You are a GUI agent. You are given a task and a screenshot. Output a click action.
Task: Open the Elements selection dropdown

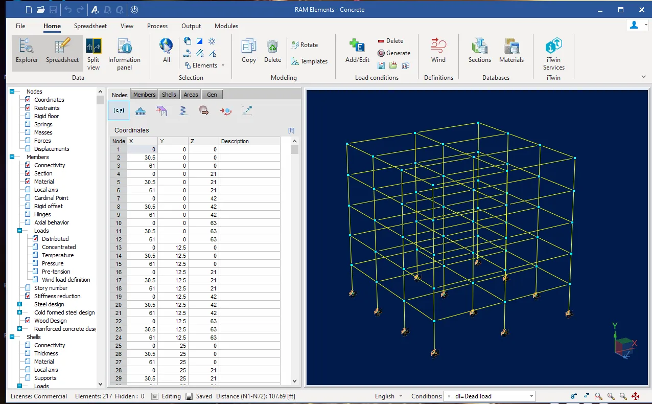(x=205, y=65)
